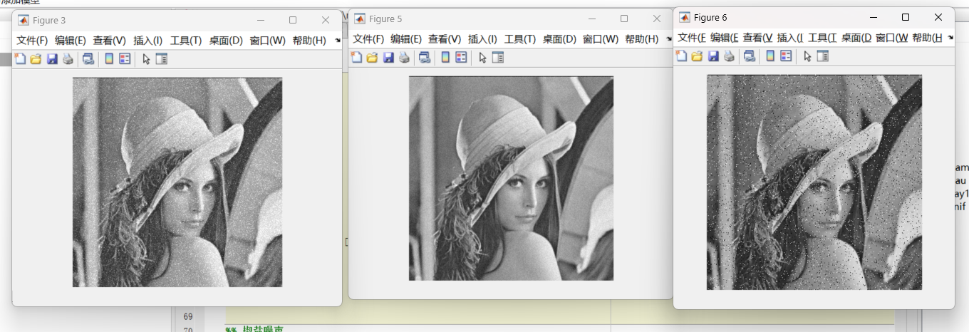Open 文件(F) menu in Figure 3

pyautogui.click(x=32, y=41)
